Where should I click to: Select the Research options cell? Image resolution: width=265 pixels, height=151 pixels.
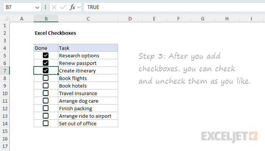pos(88,55)
